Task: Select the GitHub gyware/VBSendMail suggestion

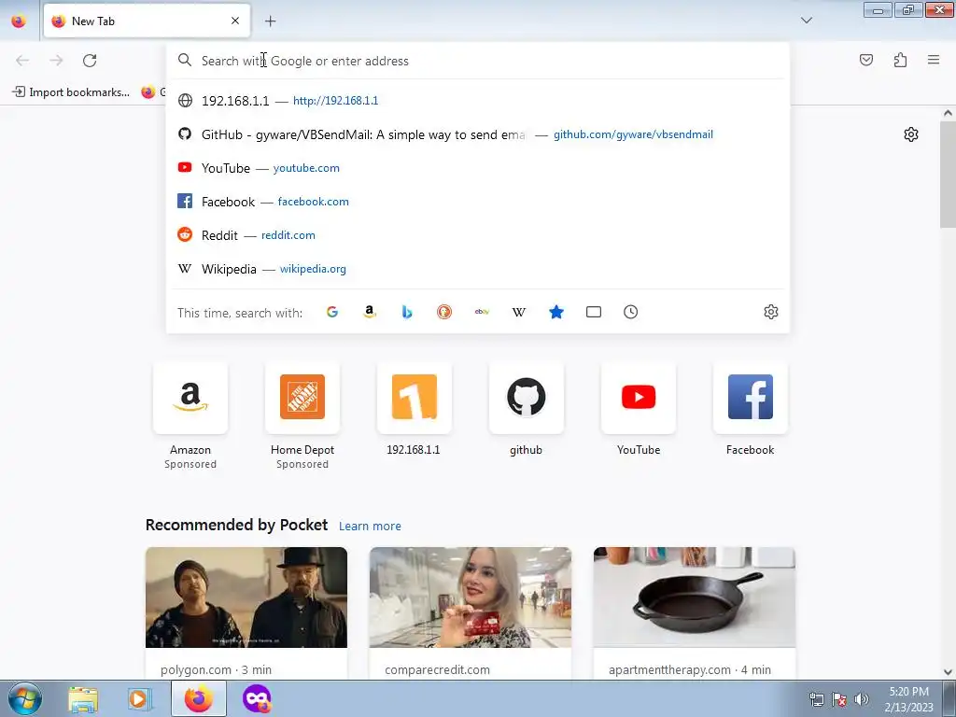Action: click(477, 134)
